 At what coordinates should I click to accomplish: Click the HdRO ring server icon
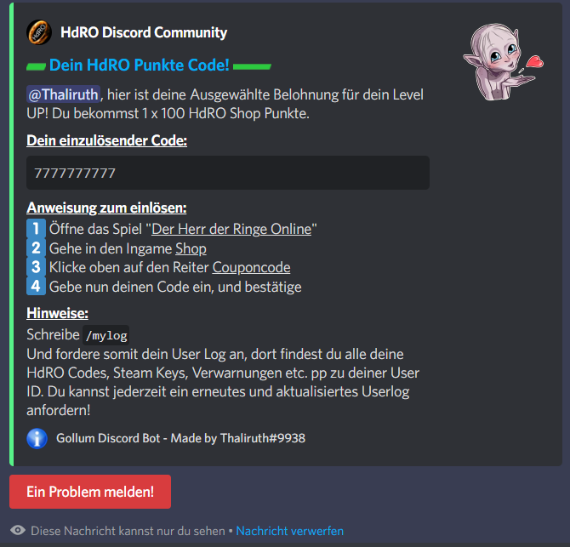(39, 32)
